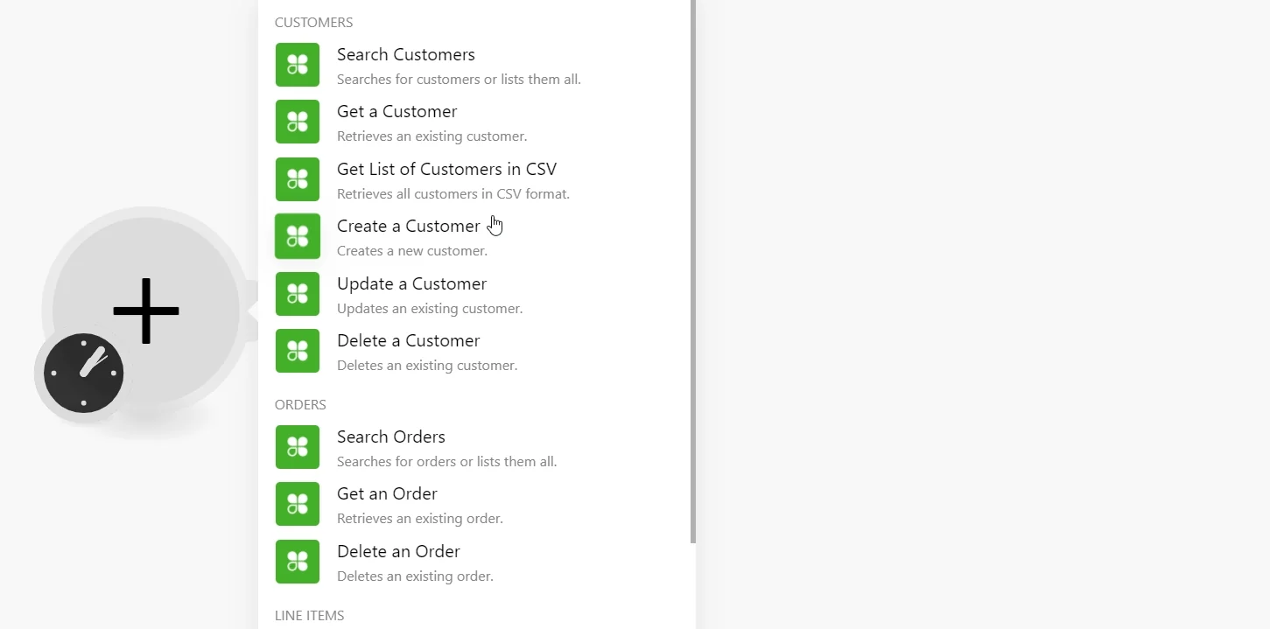Image resolution: width=1270 pixels, height=629 pixels.
Task: Pick Get List of Customers in CSV title
Action: pos(446,169)
